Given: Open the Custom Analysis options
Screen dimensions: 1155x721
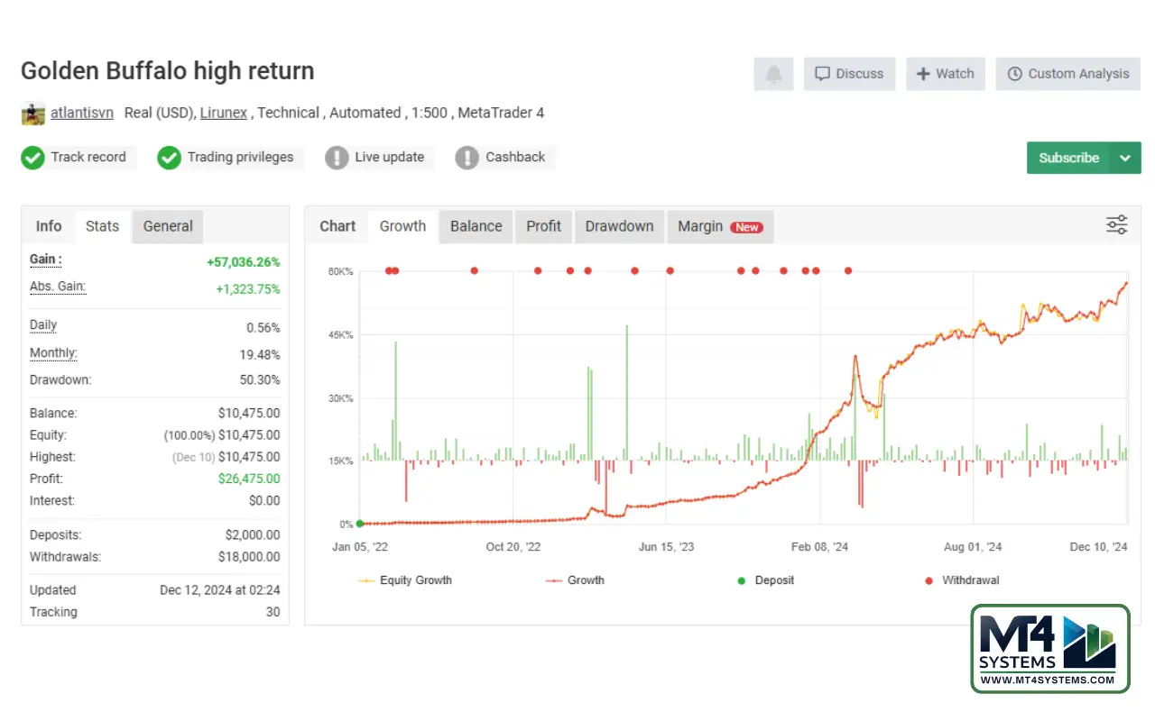Looking at the screenshot, I should [1068, 74].
